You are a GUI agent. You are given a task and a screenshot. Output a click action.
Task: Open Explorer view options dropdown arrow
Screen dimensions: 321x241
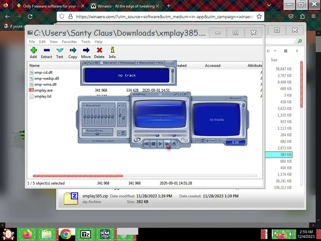tap(275, 51)
